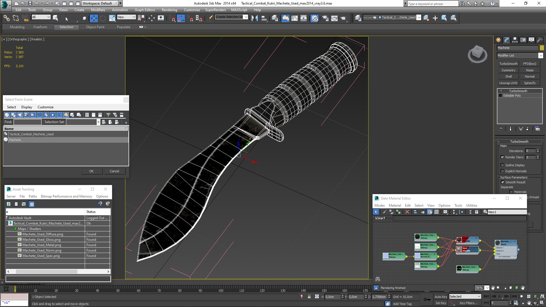Click the Set Keys key icon

(427, 300)
